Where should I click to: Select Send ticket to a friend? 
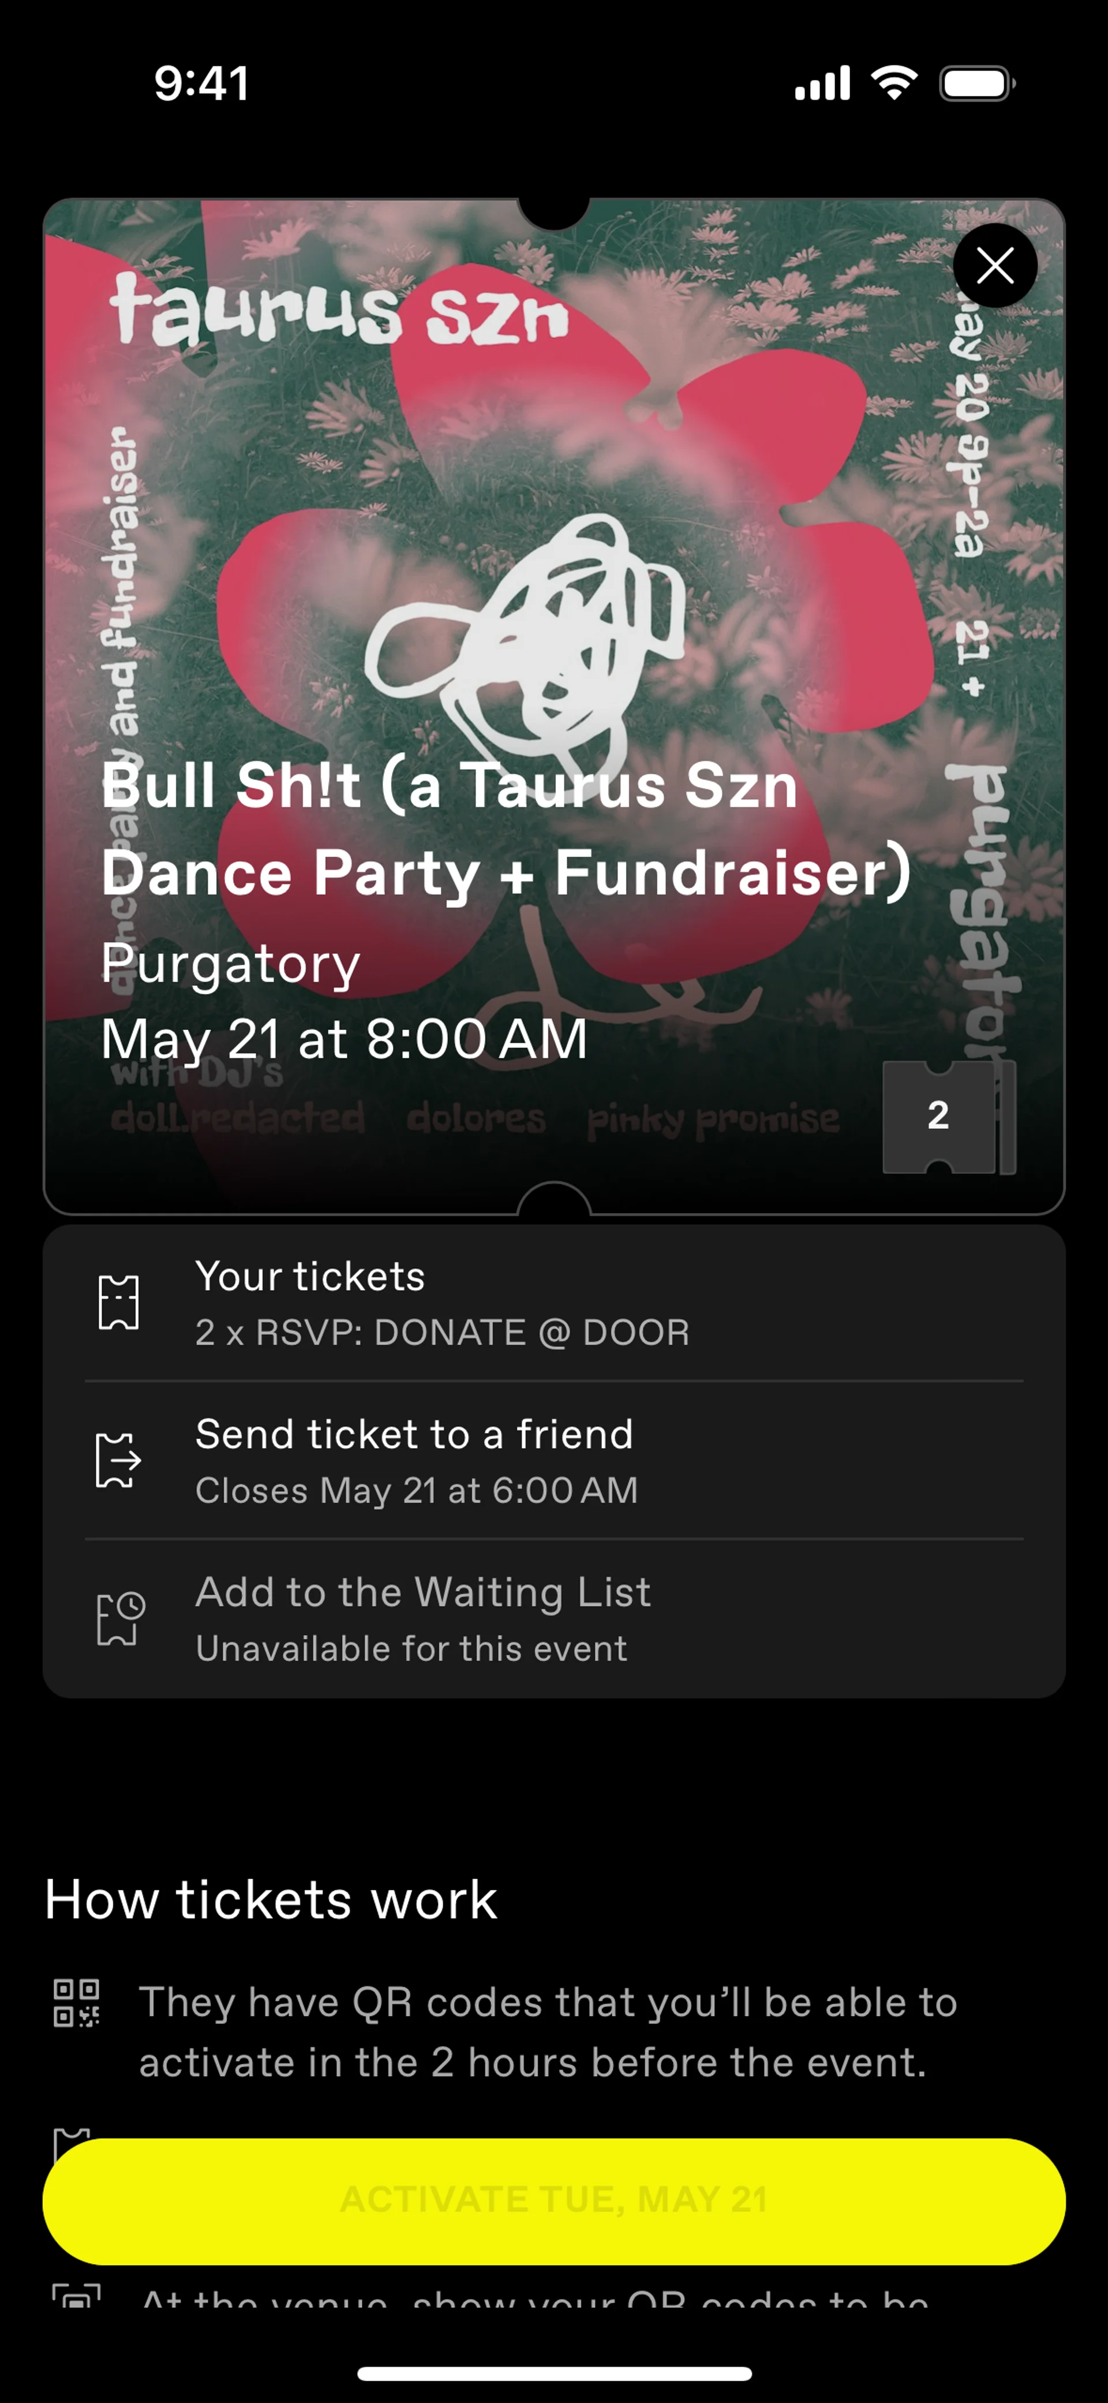(x=554, y=1461)
